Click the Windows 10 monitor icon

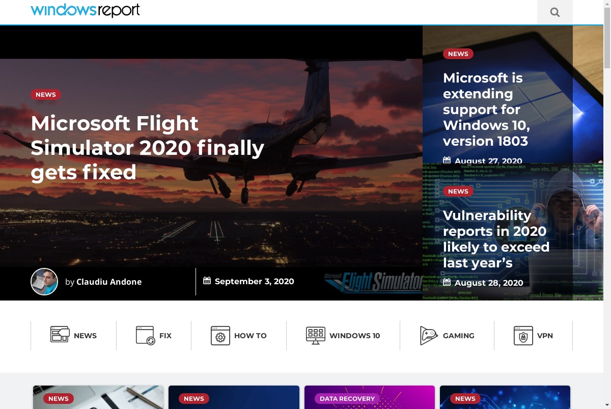click(316, 336)
